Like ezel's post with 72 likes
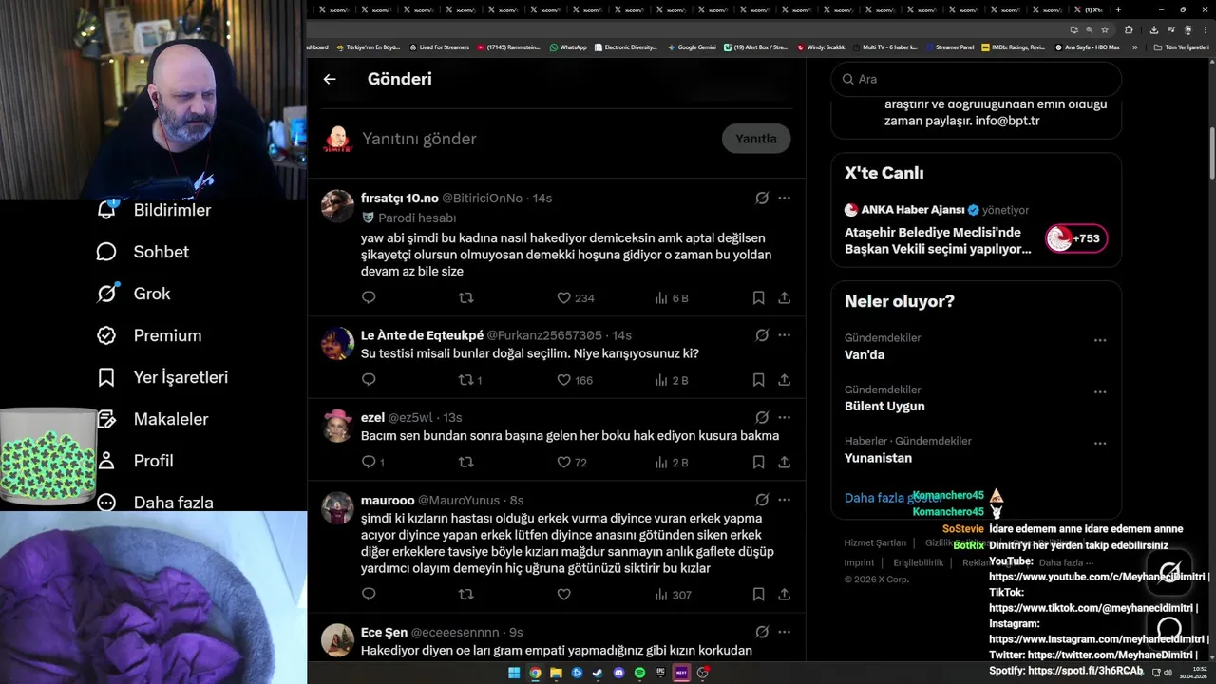This screenshot has height=684, width=1216. click(572, 463)
